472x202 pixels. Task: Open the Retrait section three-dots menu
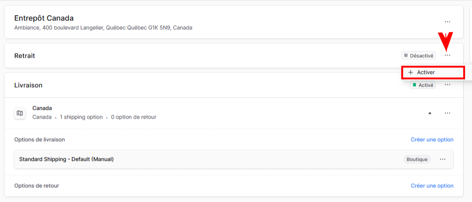point(447,55)
